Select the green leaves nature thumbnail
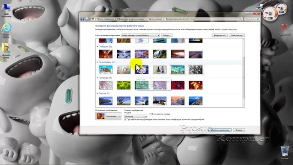This screenshot has height=165, width=293. coord(124,85)
